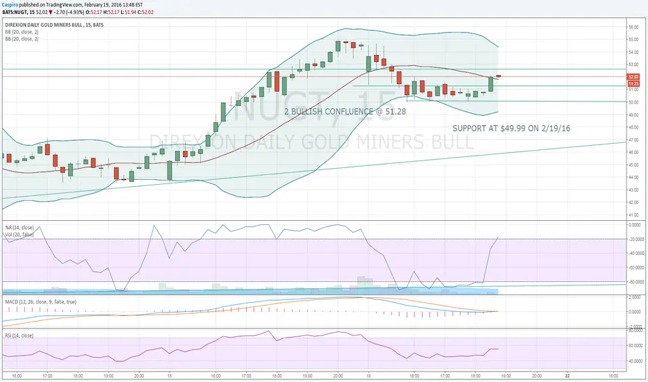Select the 2 BULLISH CONFLUENCE @ 51.28 annotation
This screenshot has width=648, height=382.
(x=345, y=112)
